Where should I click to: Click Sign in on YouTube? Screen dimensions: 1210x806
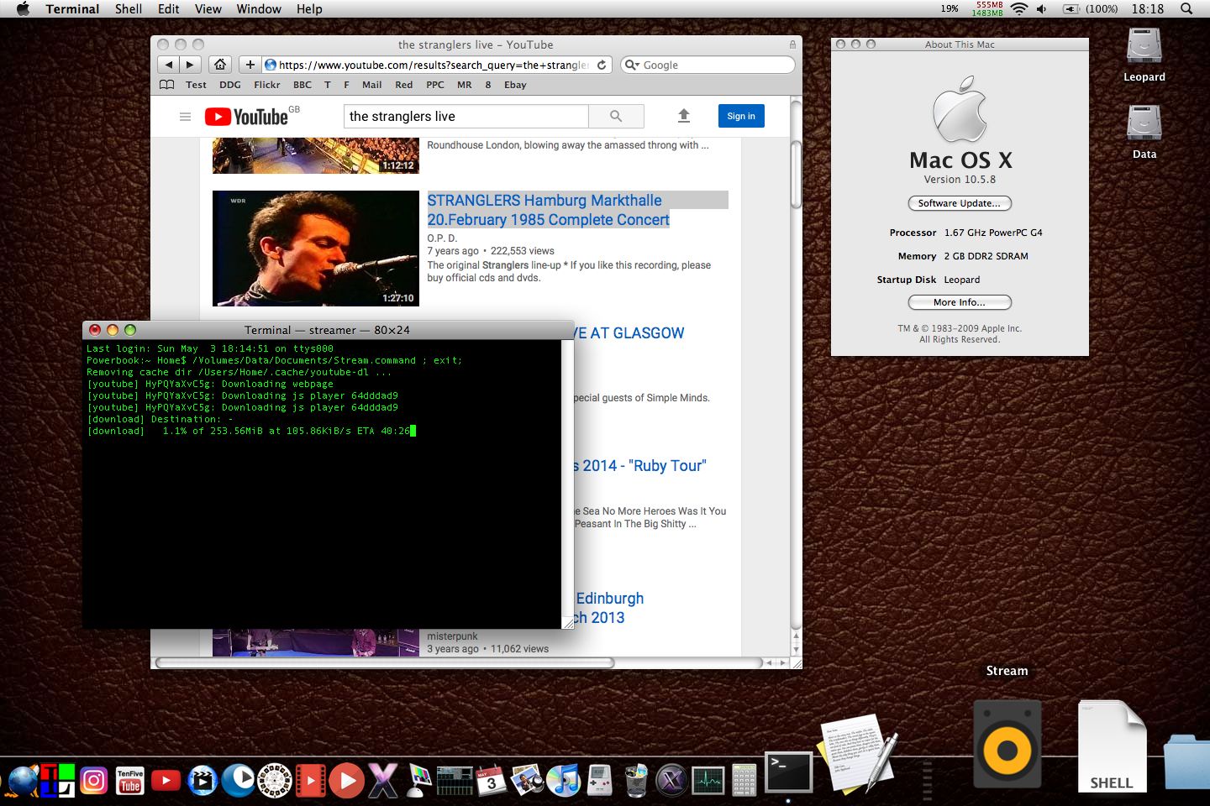tap(741, 116)
